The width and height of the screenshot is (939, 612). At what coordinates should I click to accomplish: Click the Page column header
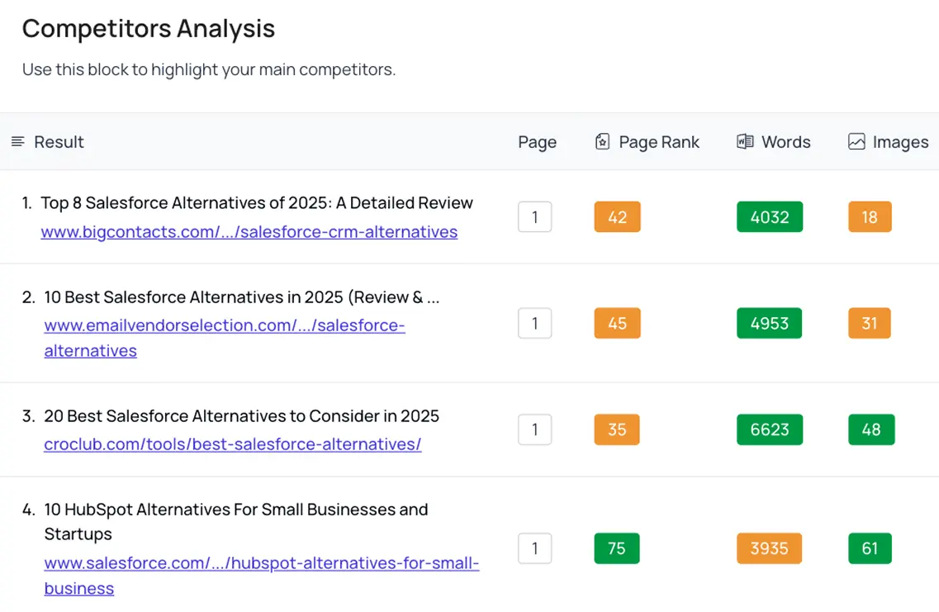click(x=537, y=143)
